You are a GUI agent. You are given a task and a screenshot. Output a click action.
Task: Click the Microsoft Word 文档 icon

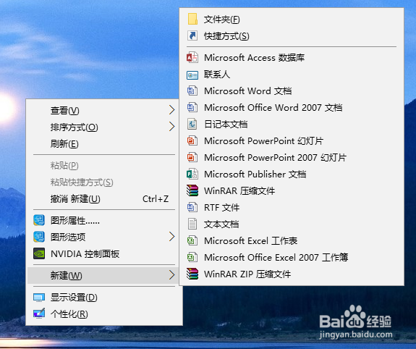pos(192,91)
